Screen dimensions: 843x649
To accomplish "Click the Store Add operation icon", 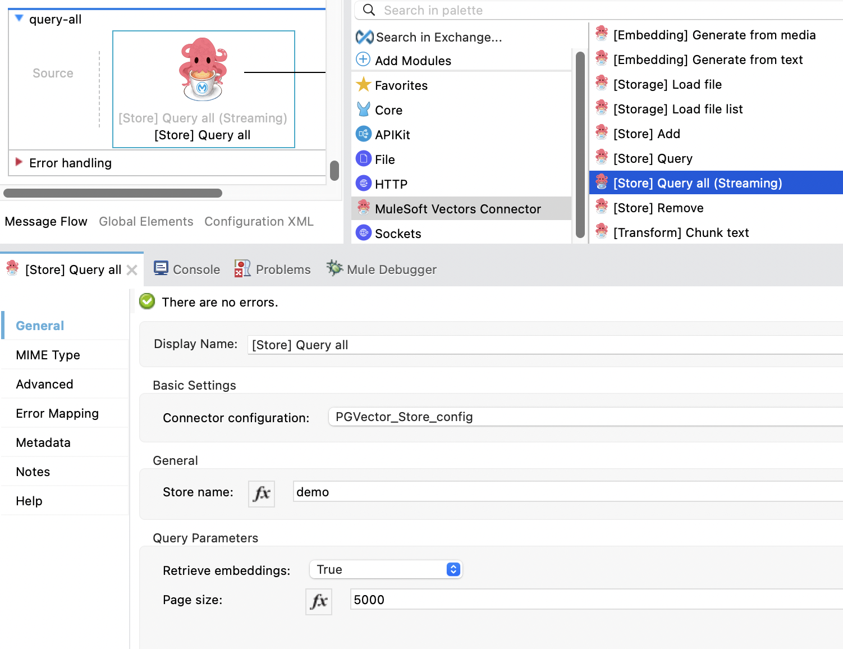I will (602, 132).
